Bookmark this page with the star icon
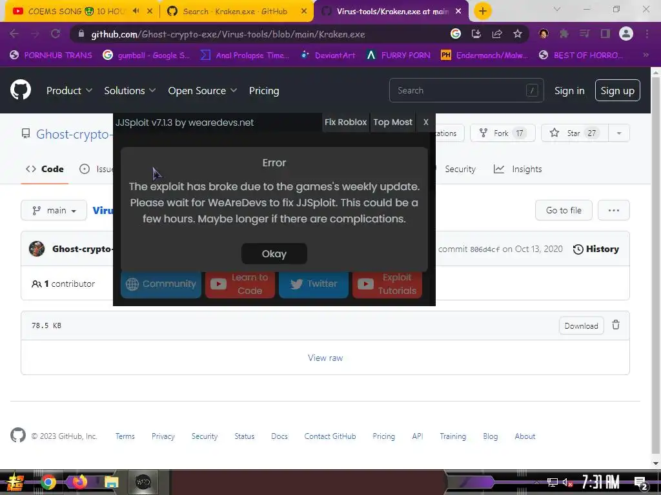The image size is (661, 495). coord(518,34)
